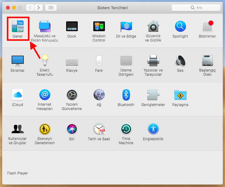Click the Ara search field

click(196, 7)
